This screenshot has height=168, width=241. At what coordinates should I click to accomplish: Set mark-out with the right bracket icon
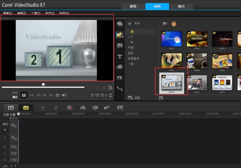point(97,88)
